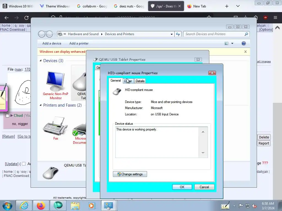
Task: Open a new Firefox tab
Action: coord(227,6)
